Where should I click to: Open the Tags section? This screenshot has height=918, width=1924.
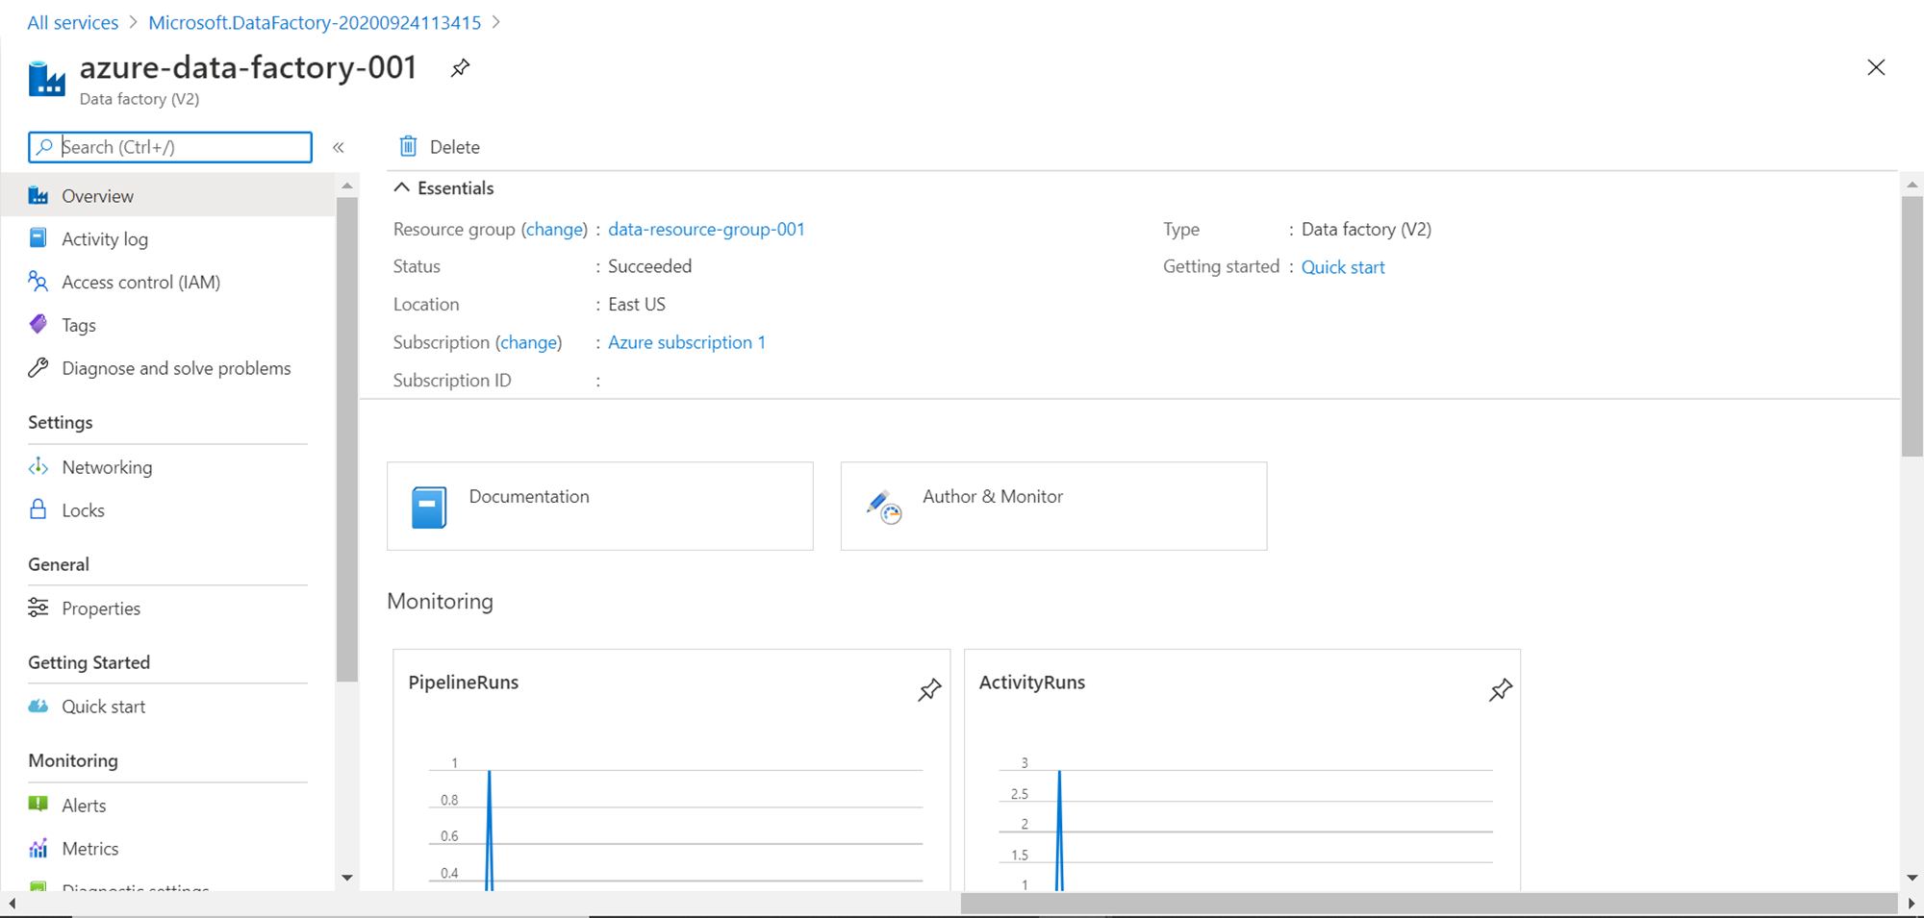coord(79,324)
